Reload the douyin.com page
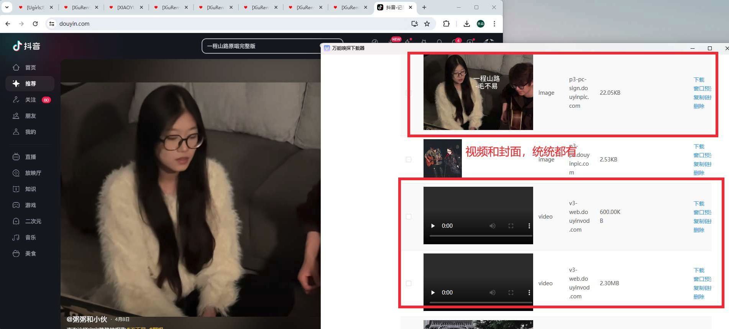 coord(35,24)
